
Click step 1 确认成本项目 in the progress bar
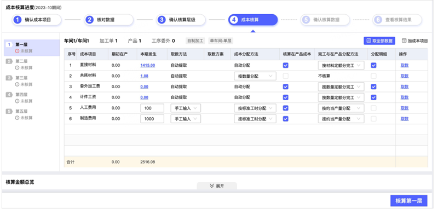click(x=36, y=20)
